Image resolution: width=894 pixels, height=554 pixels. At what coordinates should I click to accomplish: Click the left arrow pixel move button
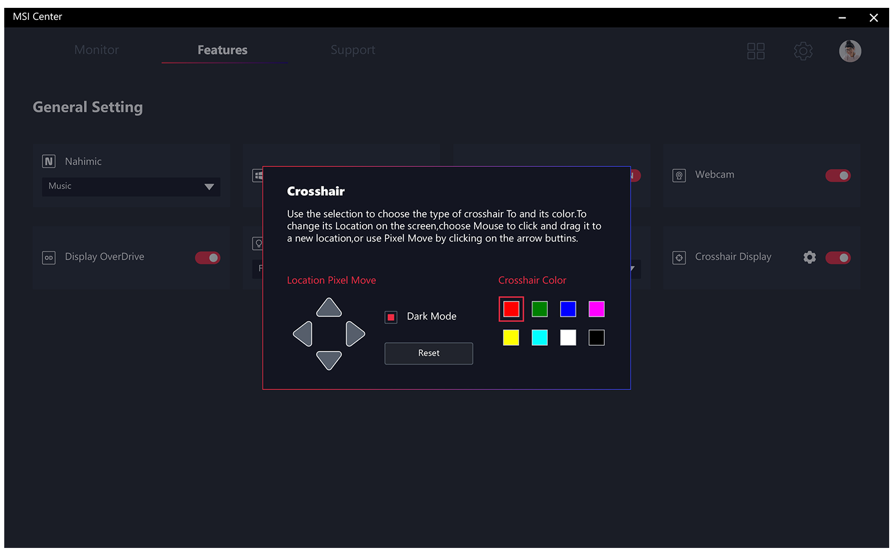[303, 334]
